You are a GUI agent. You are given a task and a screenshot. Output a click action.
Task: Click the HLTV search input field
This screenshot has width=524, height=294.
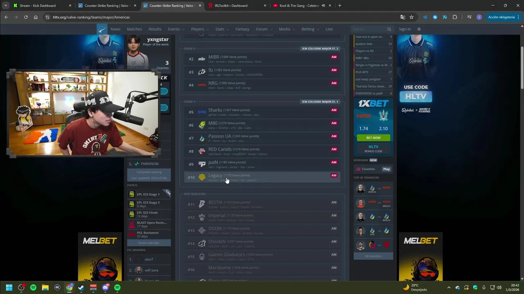(x=369, y=29)
